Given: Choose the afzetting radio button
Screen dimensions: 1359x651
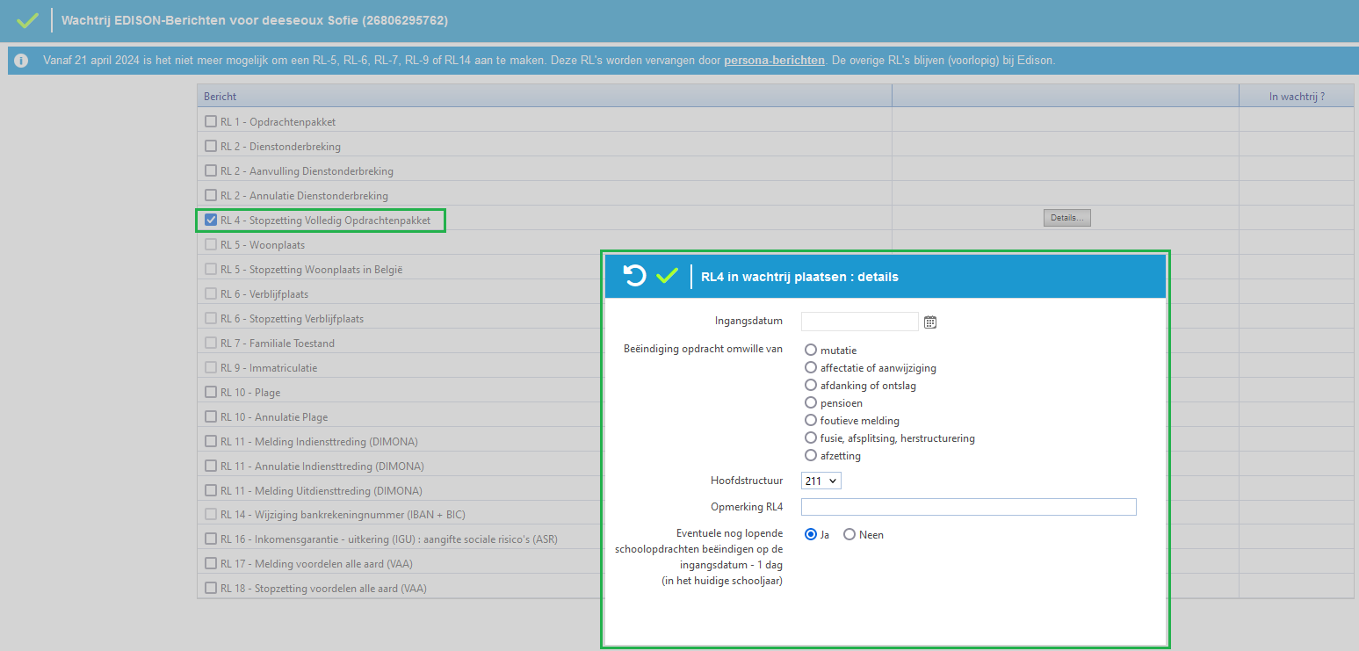Looking at the screenshot, I should tap(811, 455).
